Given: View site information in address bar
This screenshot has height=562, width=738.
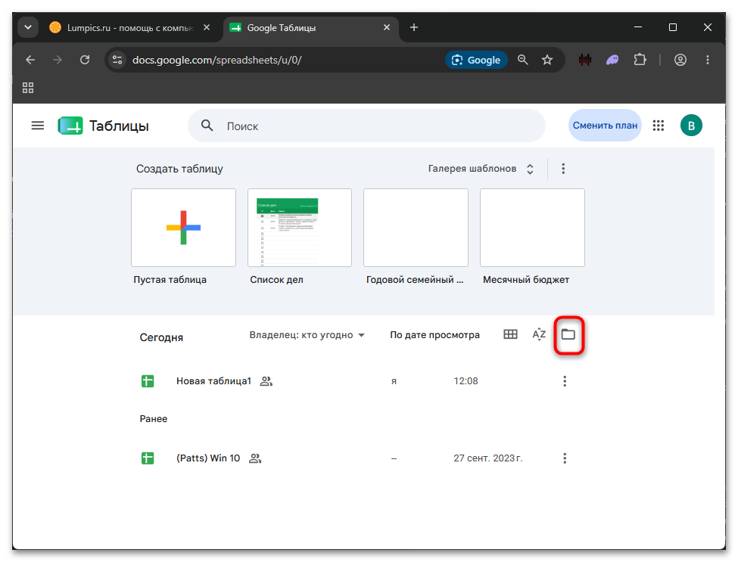Looking at the screenshot, I should (x=117, y=60).
